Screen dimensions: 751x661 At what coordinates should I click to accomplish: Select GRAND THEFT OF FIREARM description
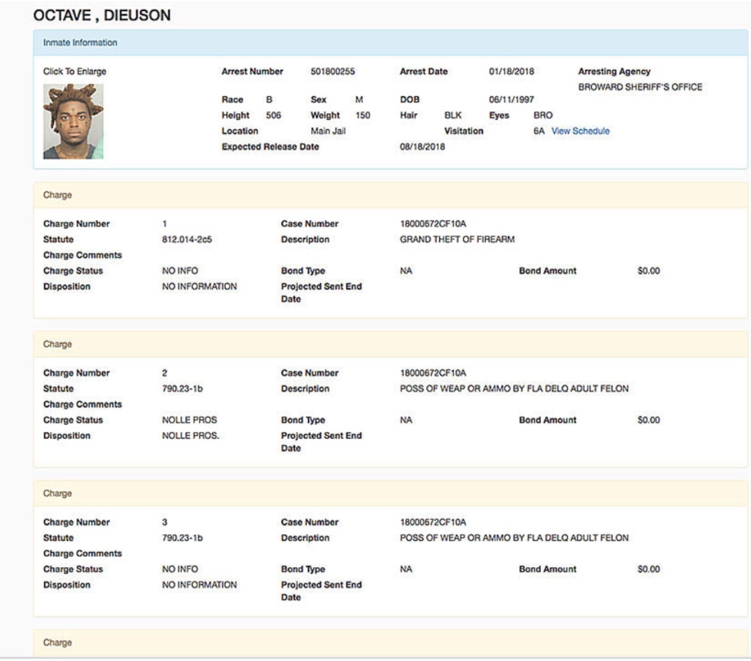pos(457,240)
